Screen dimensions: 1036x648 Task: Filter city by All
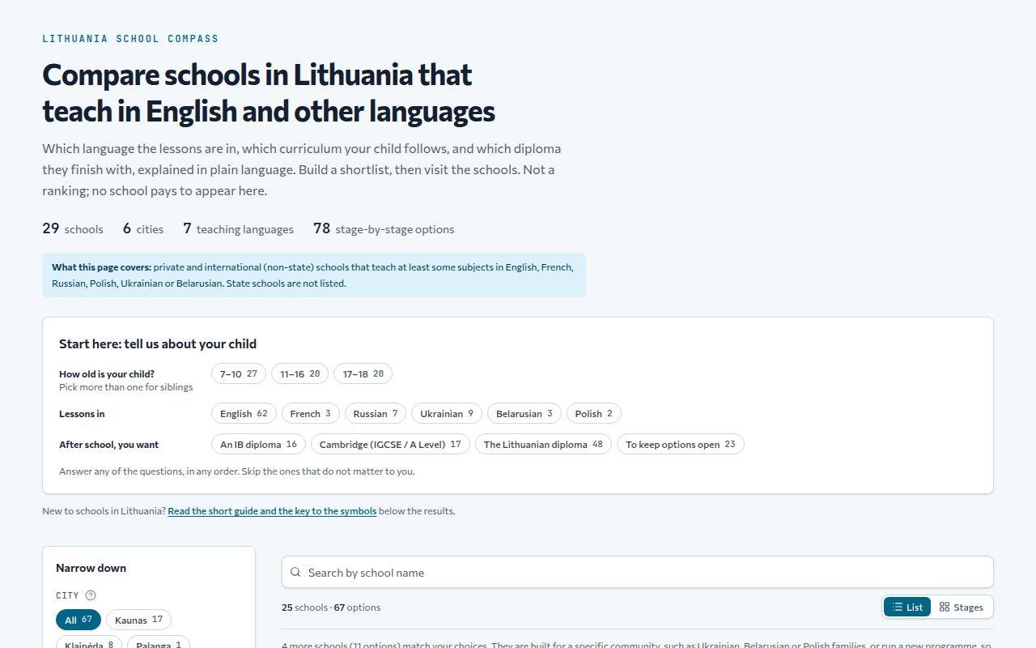79,620
